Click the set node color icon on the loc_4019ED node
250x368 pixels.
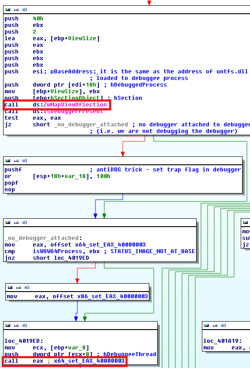[x=8, y=326]
